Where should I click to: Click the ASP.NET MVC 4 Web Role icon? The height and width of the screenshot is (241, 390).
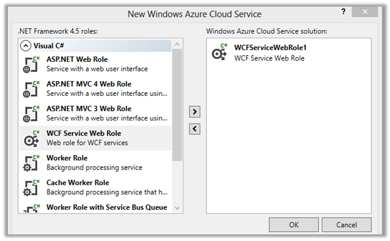31,89
